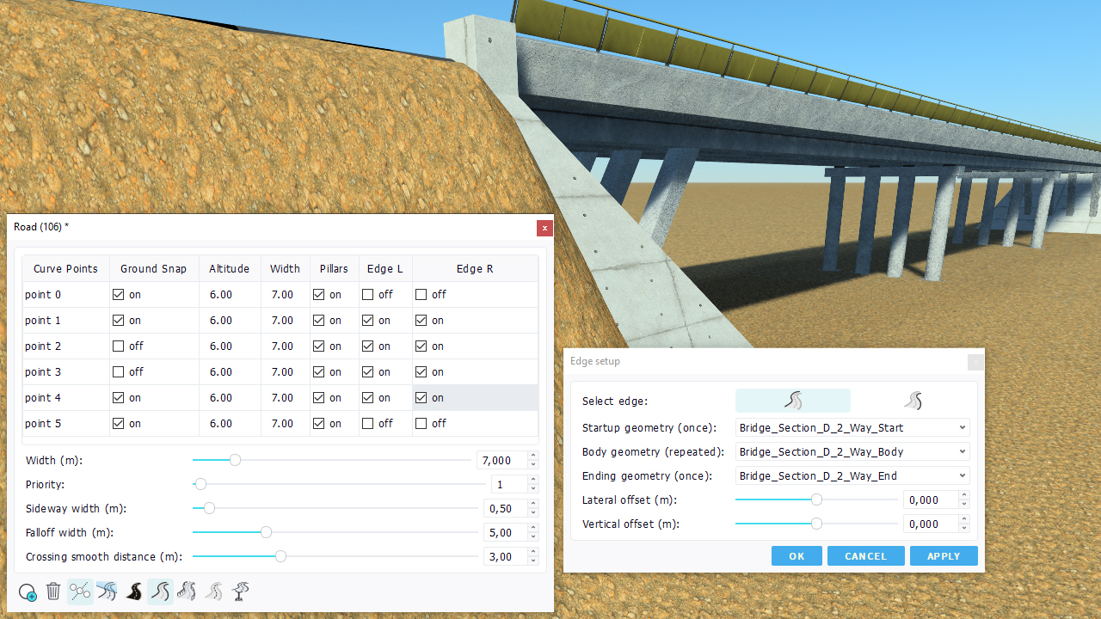1101x619 pixels.
Task: Click the Altitude column header
Action: click(x=230, y=269)
